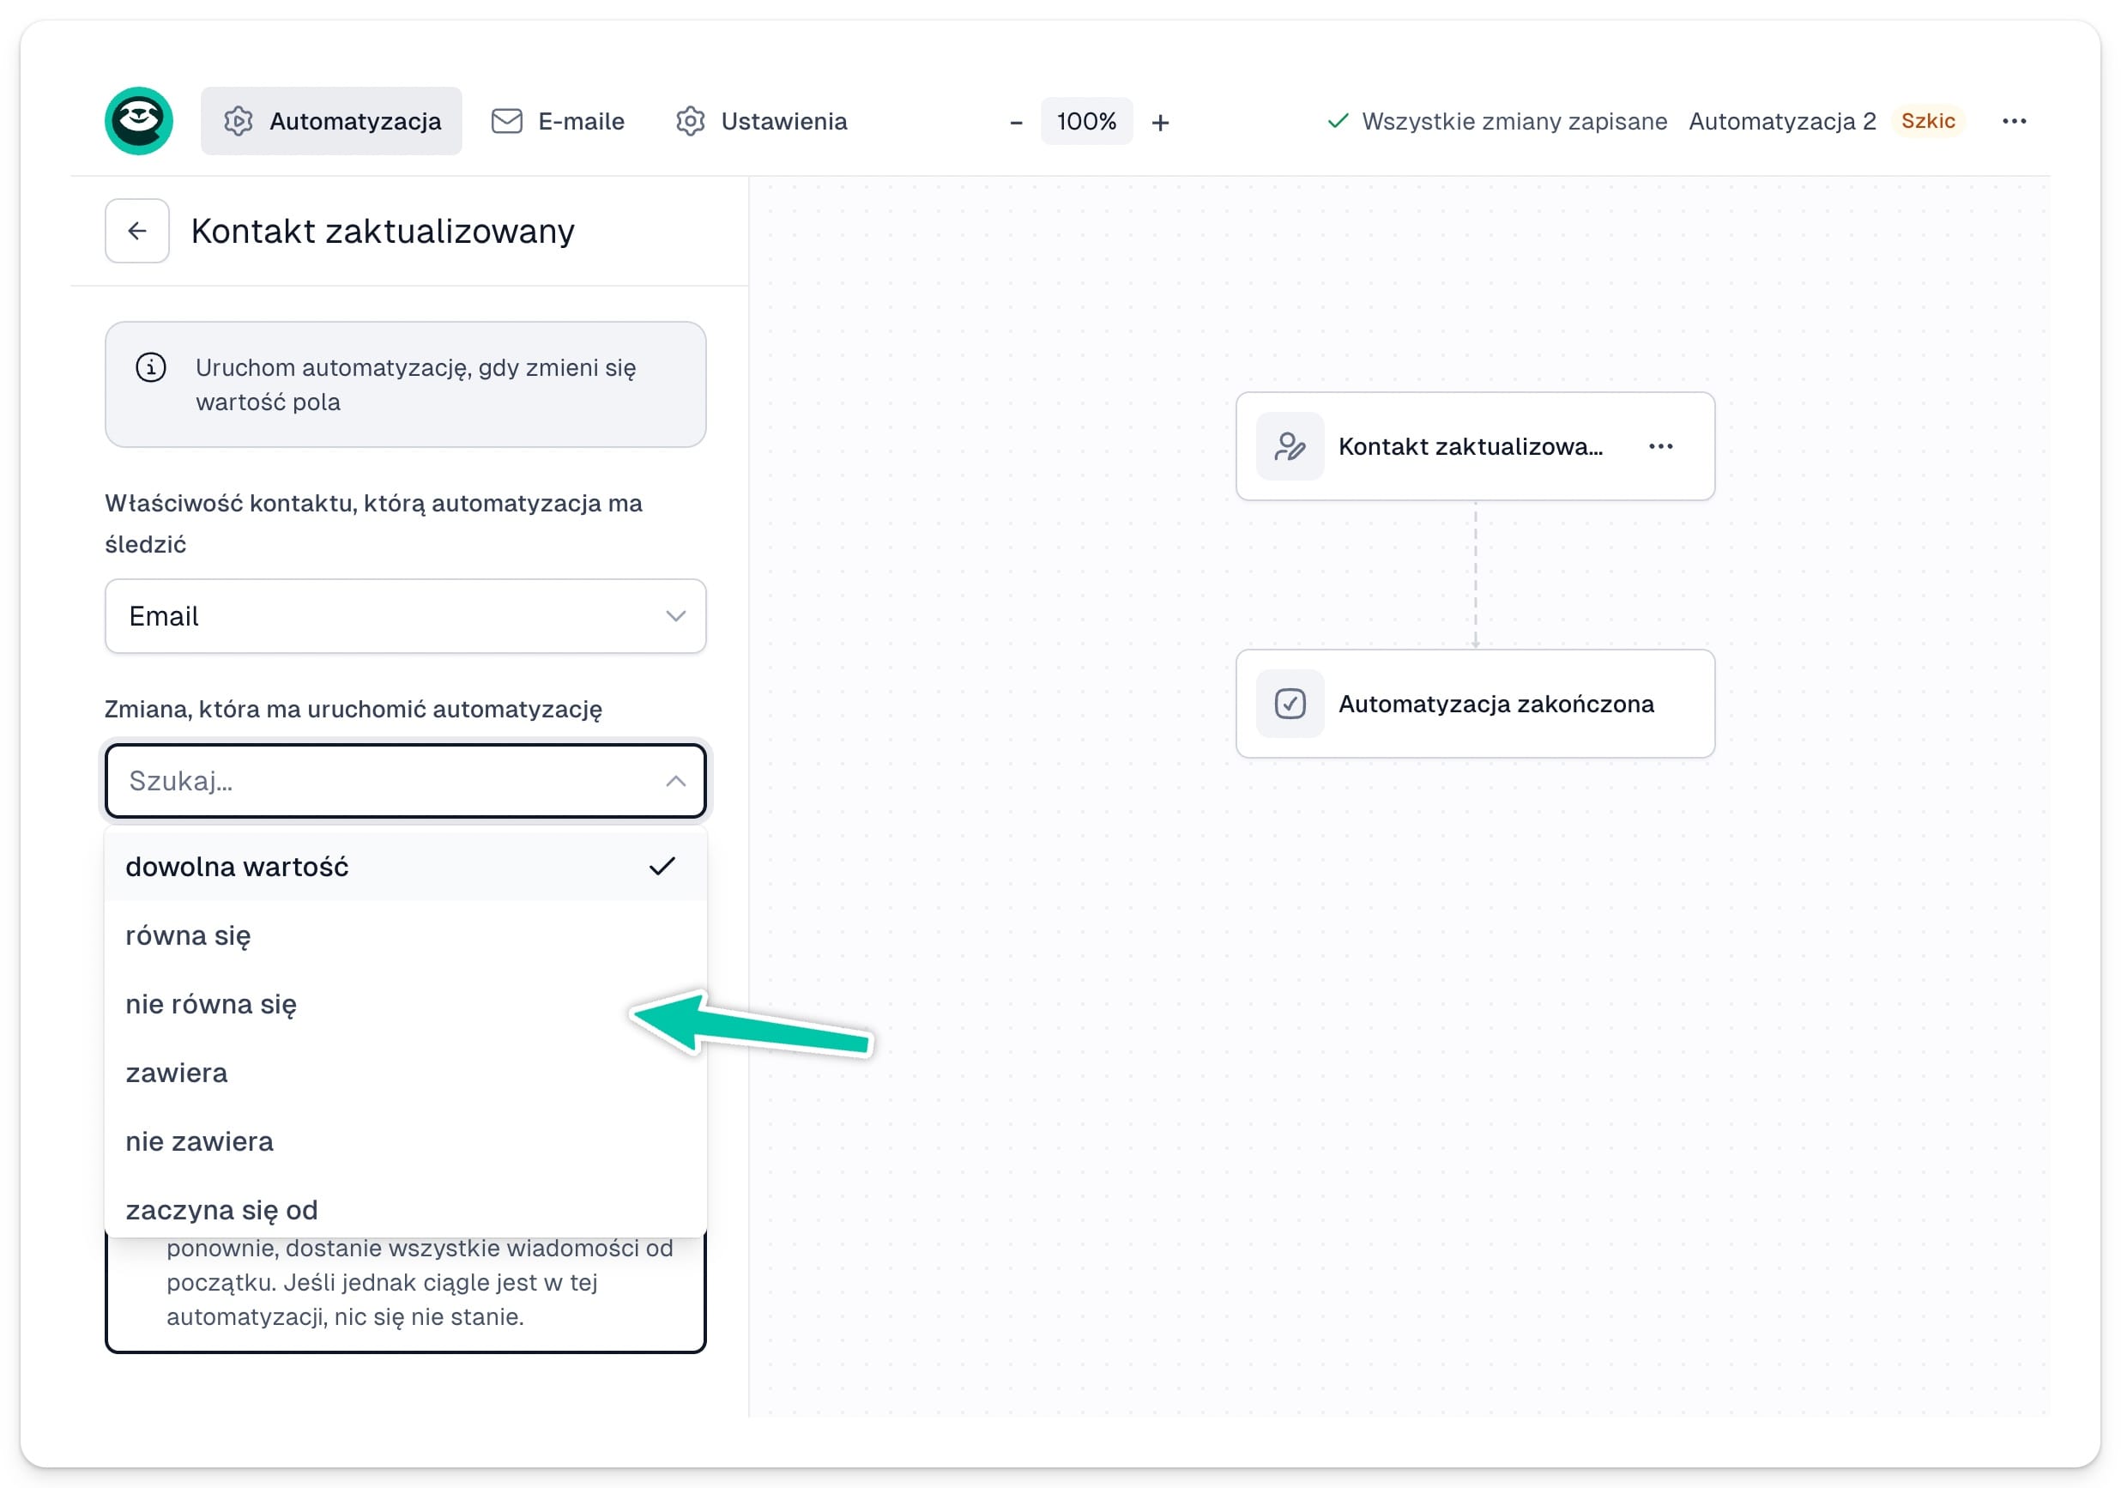This screenshot has width=2121, height=1488.
Task: Switch to the E-maile tab
Action: (x=558, y=121)
